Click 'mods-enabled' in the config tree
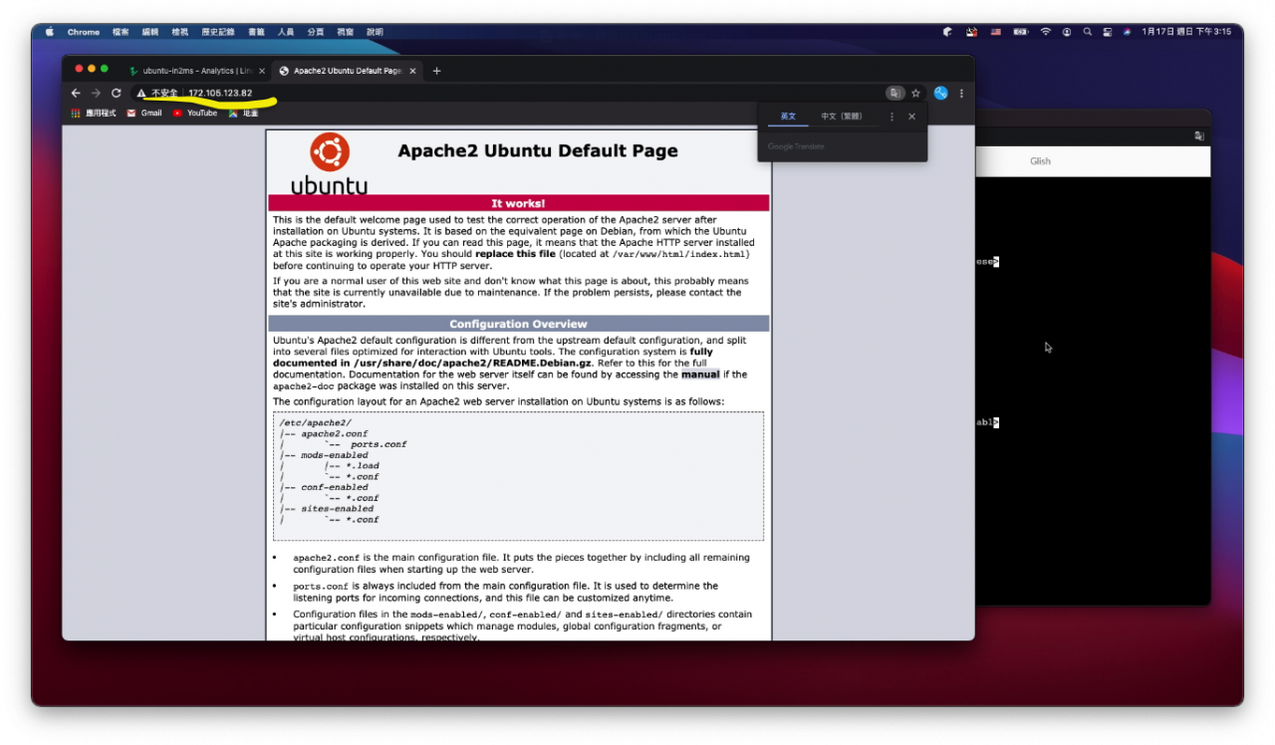The width and height of the screenshot is (1275, 745). pyautogui.click(x=335, y=455)
